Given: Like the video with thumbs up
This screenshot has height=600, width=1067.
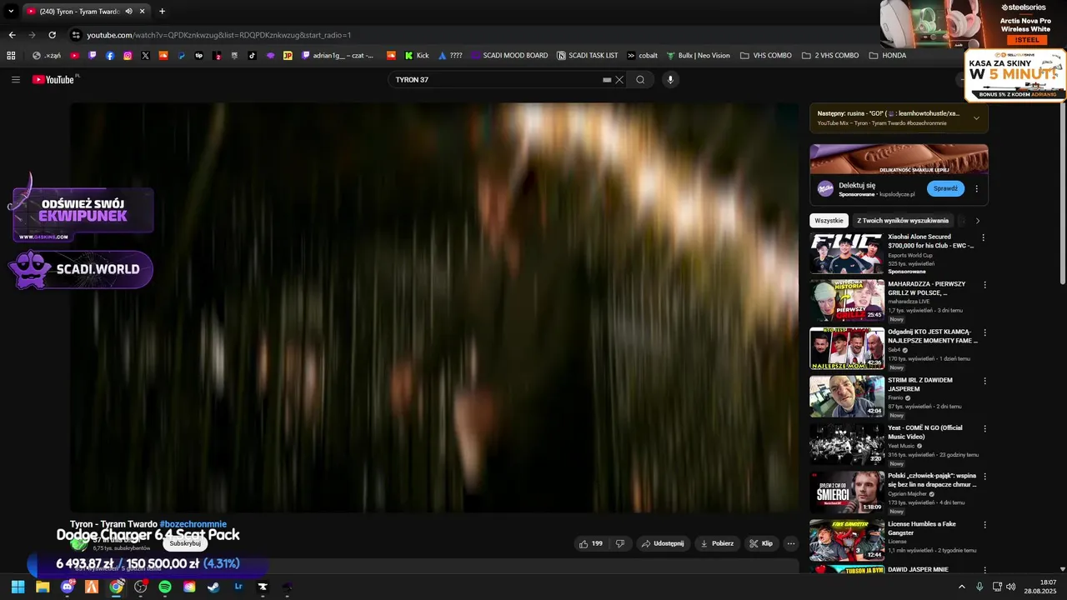Looking at the screenshot, I should coord(590,543).
